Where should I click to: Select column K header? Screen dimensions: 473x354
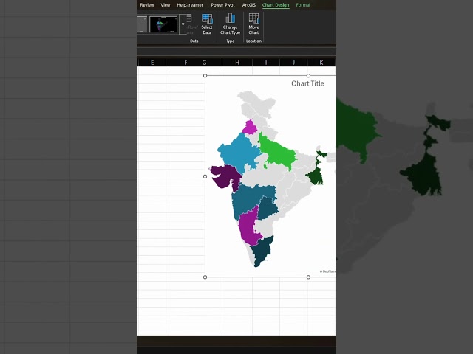(321, 63)
